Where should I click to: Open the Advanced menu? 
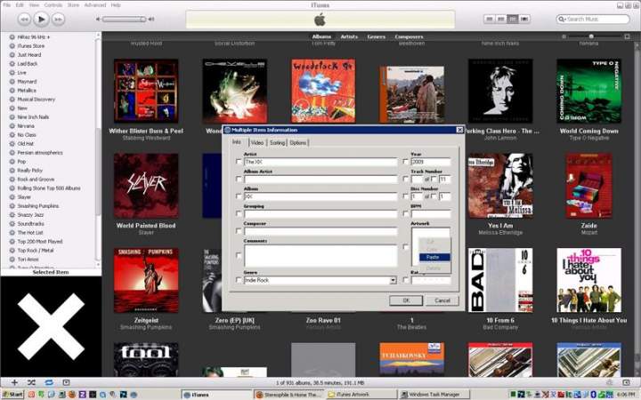tap(95, 5)
